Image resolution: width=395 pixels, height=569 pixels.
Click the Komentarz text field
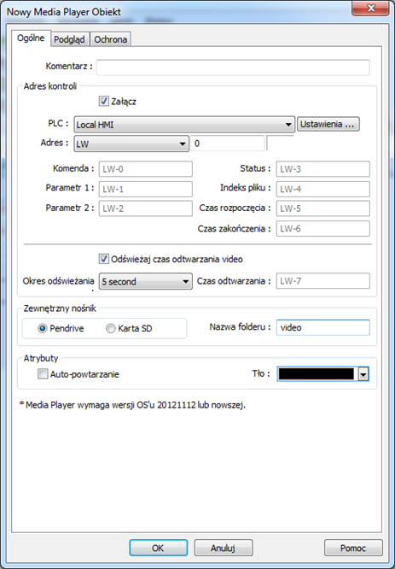coord(233,67)
